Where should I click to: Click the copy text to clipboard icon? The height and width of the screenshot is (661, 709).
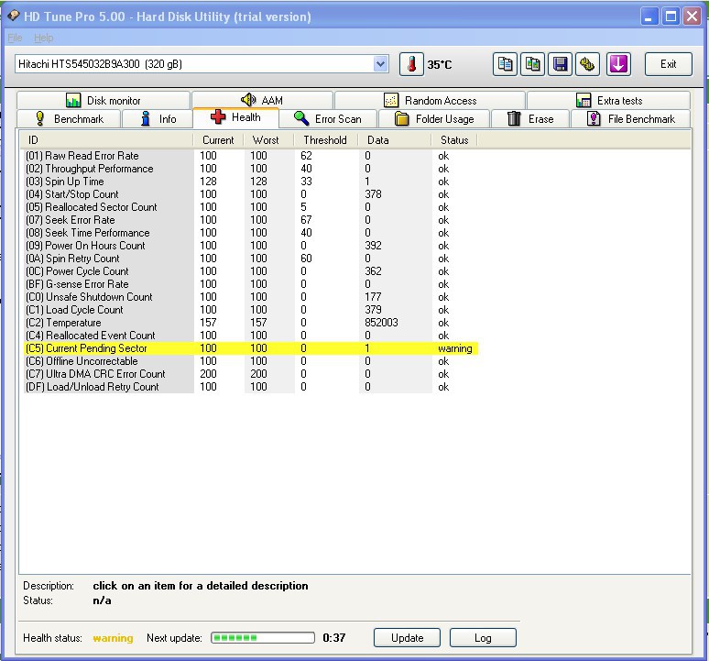[505, 64]
